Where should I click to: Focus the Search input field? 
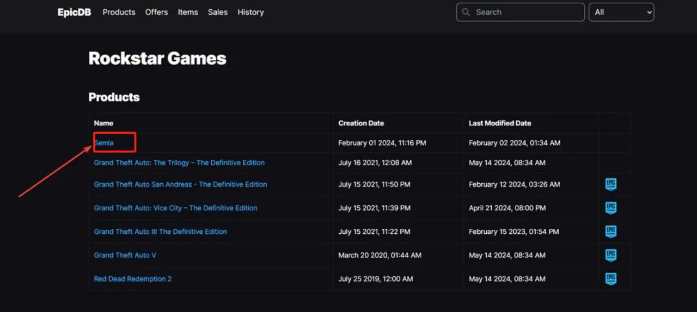(x=520, y=12)
